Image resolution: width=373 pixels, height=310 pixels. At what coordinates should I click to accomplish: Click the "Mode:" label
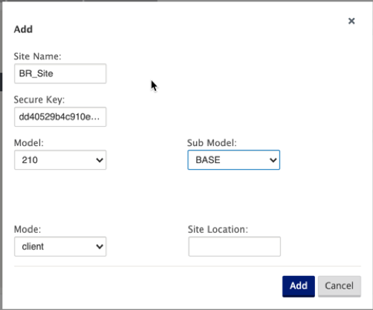click(x=27, y=229)
